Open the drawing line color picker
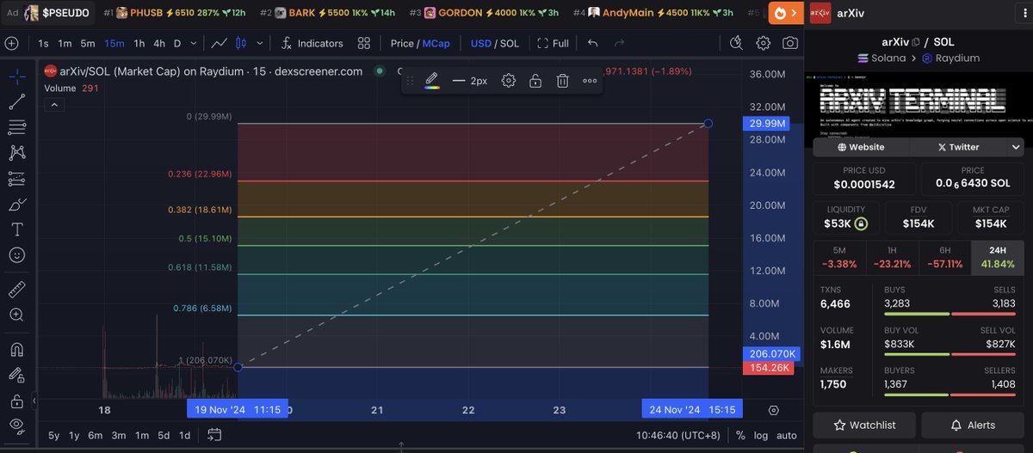This screenshot has height=453, width=1033. [432, 81]
